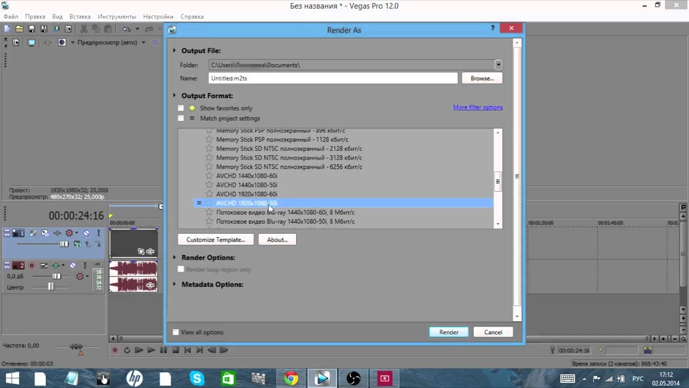Toggle Show favorites only checkbox
The image size is (689, 388).
pos(181,108)
